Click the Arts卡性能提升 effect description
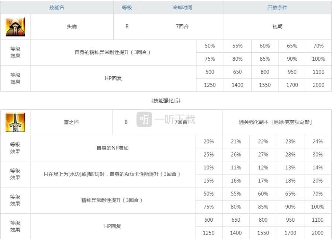 112,174
